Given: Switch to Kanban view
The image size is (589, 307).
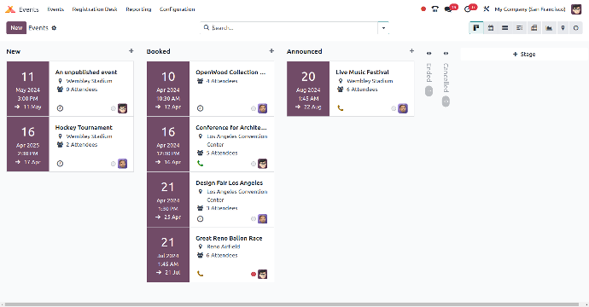Looking at the screenshot, I should click(x=476, y=28).
